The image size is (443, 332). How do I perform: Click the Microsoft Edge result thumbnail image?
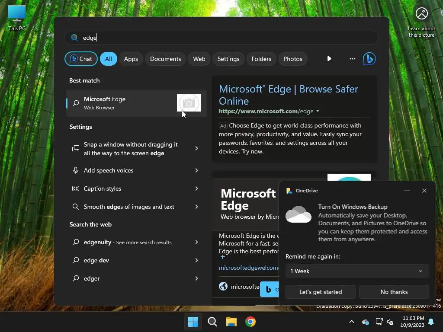tap(189, 103)
